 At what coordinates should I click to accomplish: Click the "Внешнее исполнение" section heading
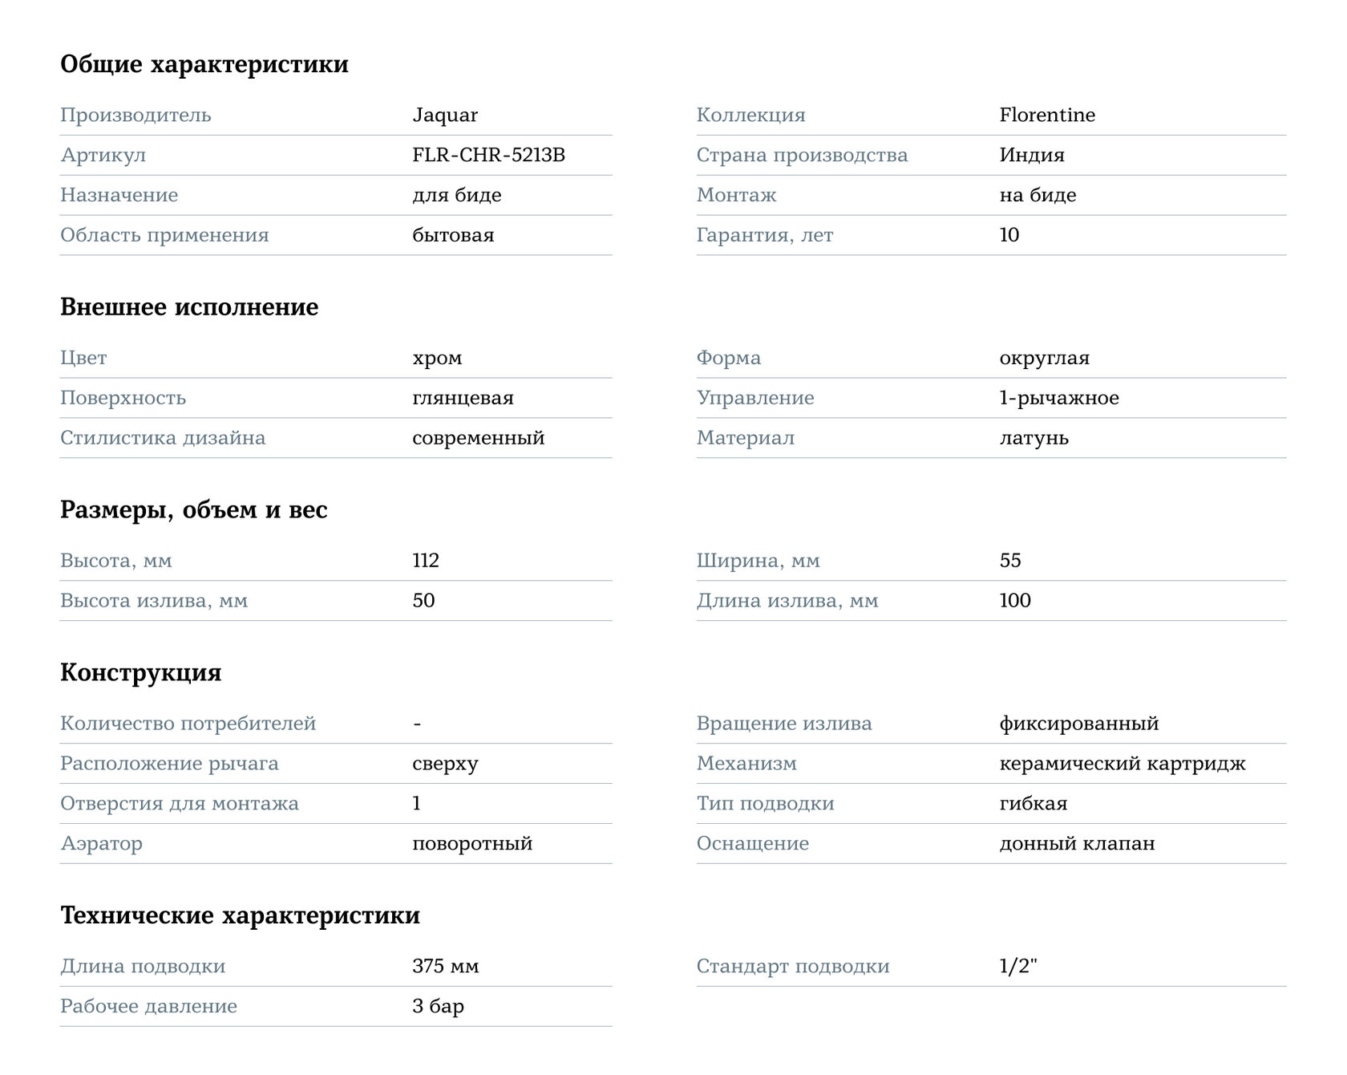pyautogui.click(x=189, y=307)
